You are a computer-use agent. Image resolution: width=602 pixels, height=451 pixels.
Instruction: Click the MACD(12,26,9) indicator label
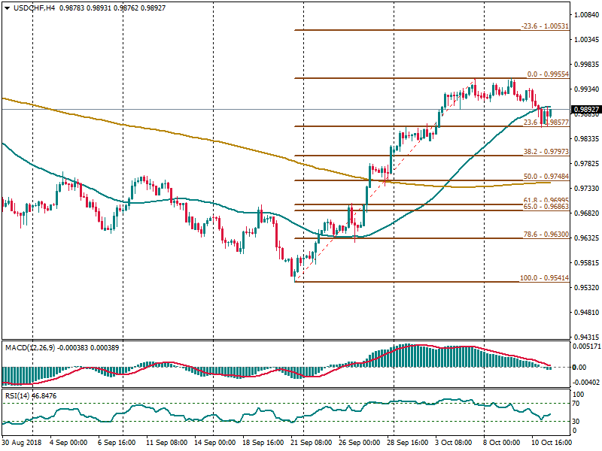pos(30,348)
